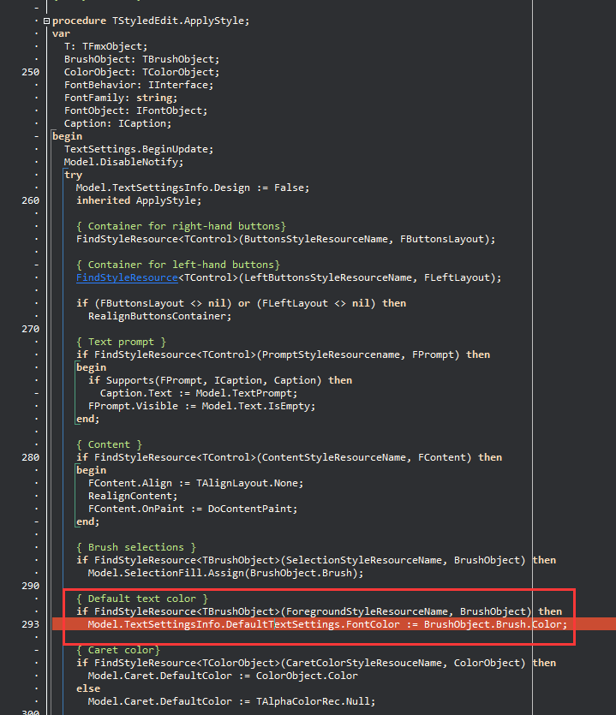Click the 'inherited ApplyStyle;' line

pyautogui.click(x=139, y=200)
